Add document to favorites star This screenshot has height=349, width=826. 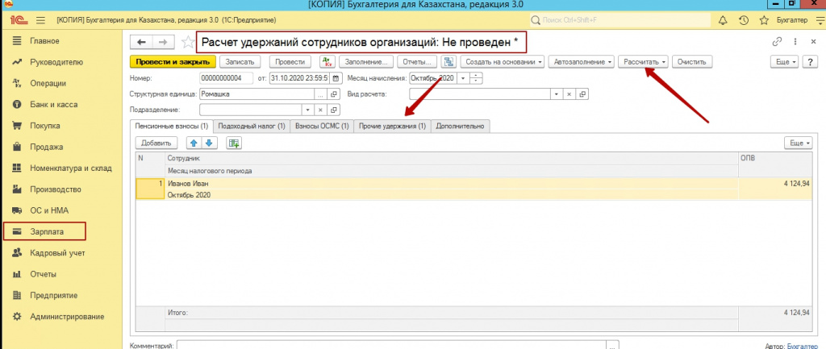(186, 42)
